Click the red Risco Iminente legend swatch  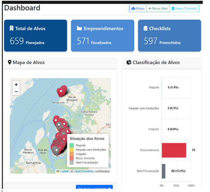72,158
